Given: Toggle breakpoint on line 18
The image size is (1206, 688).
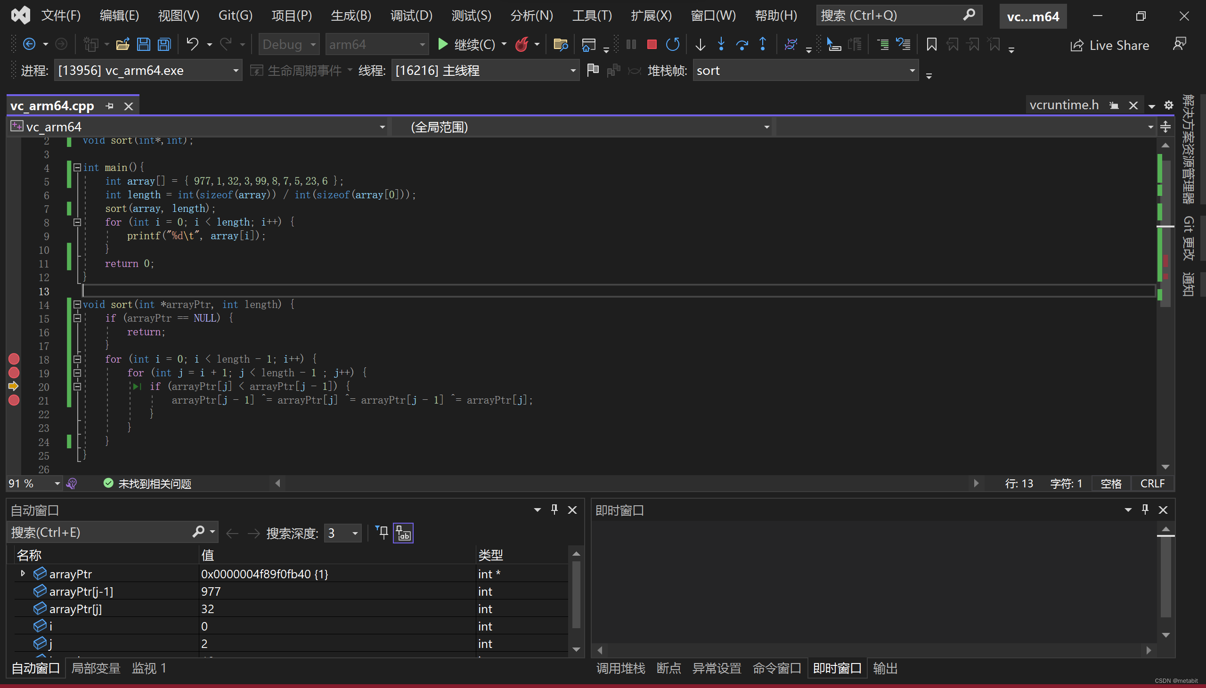Looking at the screenshot, I should tap(14, 359).
